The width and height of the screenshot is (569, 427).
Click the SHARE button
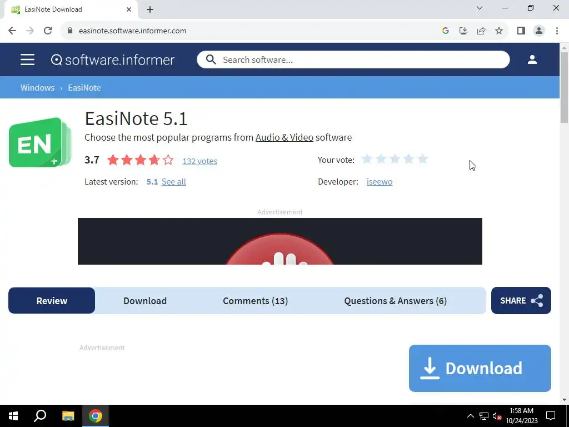[521, 301]
